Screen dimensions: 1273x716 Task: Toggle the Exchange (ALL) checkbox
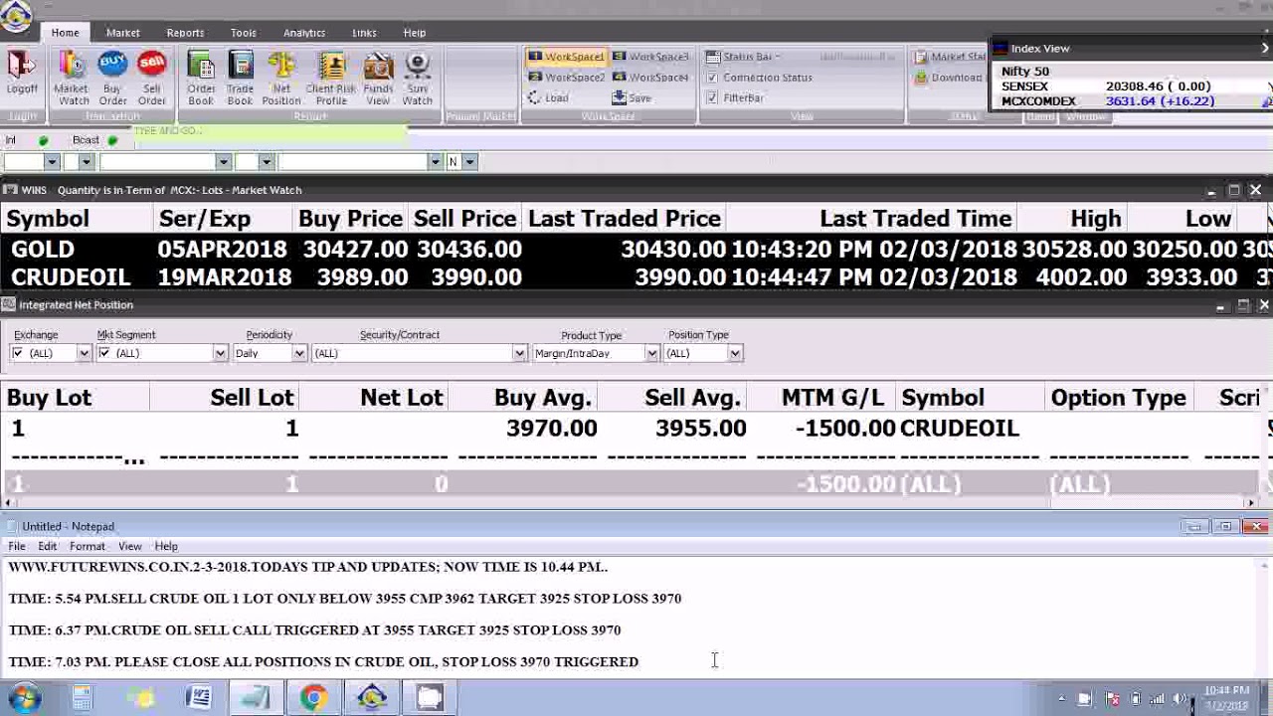coord(18,353)
